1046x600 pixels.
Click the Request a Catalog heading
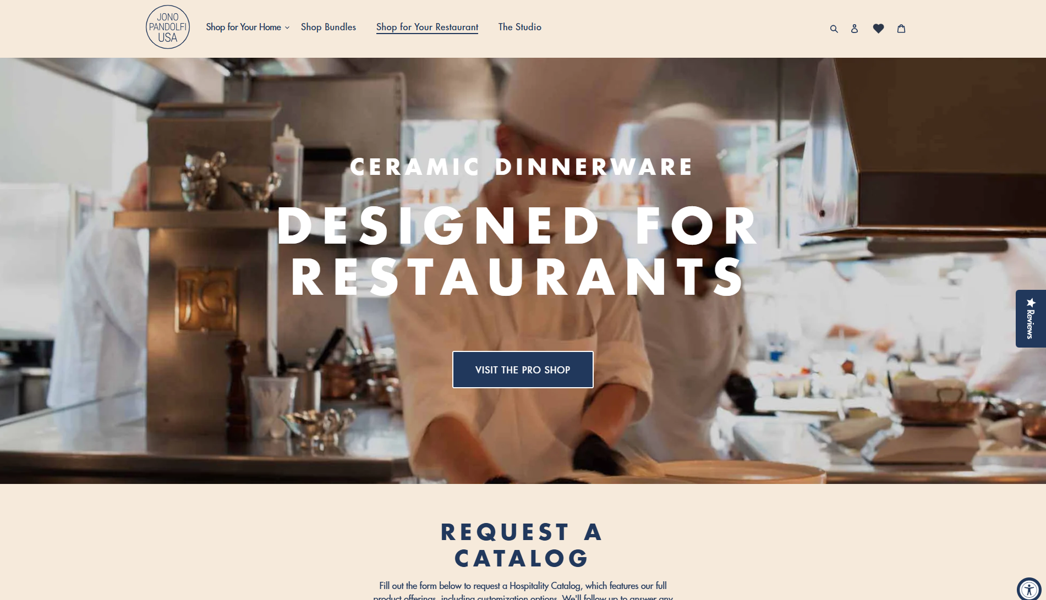pos(522,545)
